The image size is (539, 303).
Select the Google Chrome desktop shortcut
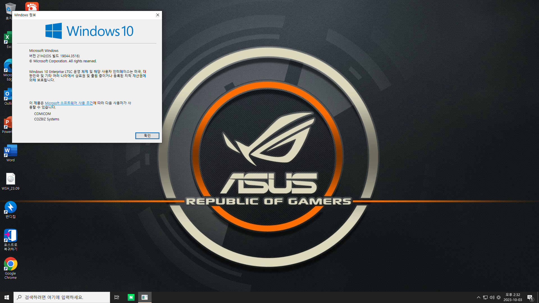click(10, 268)
